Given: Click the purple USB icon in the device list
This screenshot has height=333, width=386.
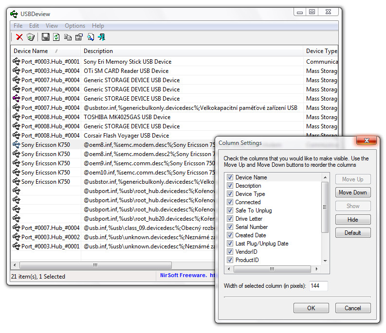Looking at the screenshot, I should pyautogui.click(x=16, y=98).
